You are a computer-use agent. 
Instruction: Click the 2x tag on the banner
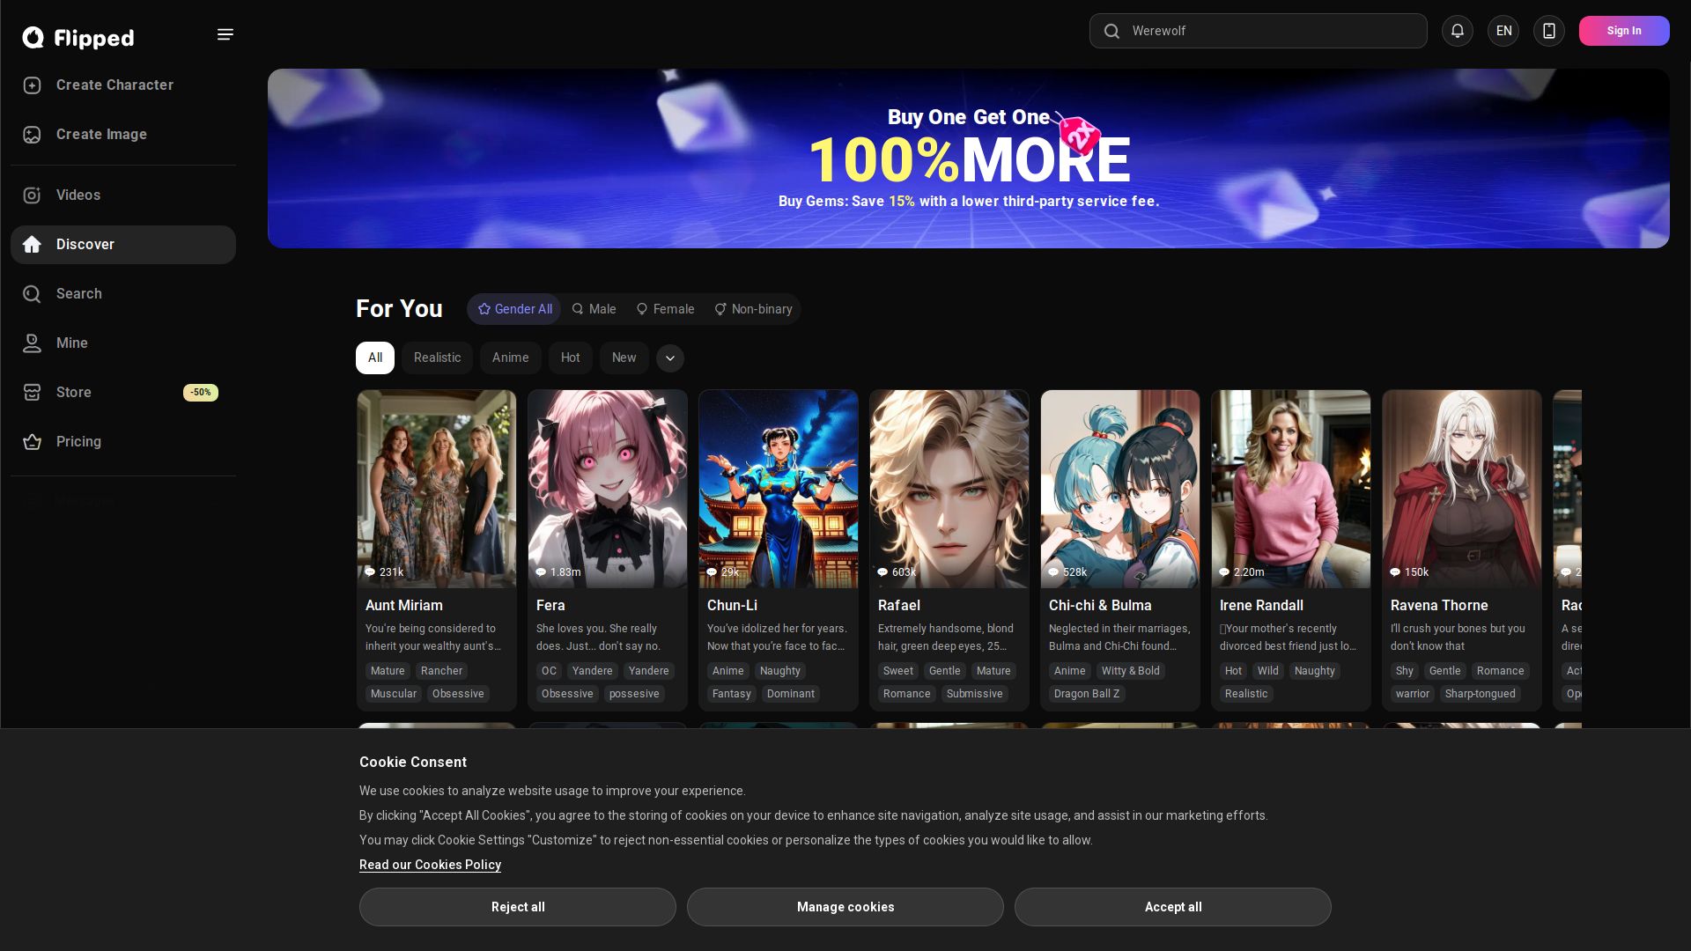coord(1078,135)
